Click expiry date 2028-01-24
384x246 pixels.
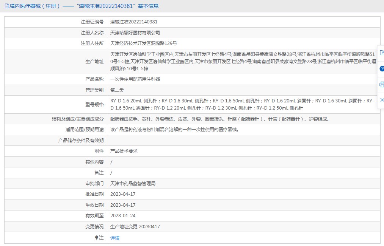point(123,216)
